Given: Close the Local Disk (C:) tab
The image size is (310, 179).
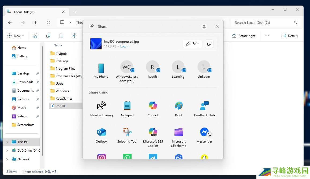Looking at the screenshot, I should tap(63, 12).
